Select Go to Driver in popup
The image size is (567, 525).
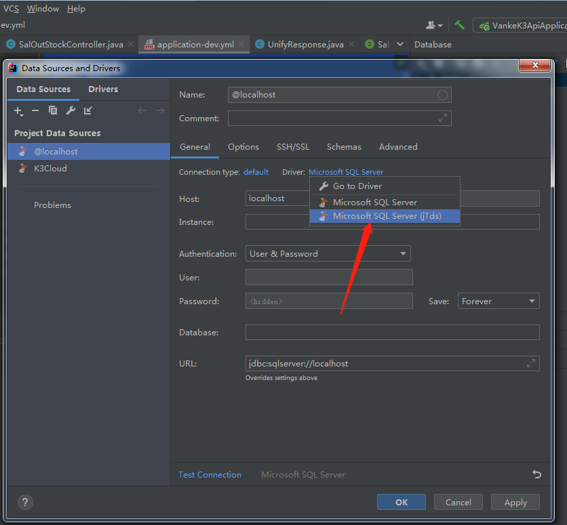pyautogui.click(x=385, y=186)
